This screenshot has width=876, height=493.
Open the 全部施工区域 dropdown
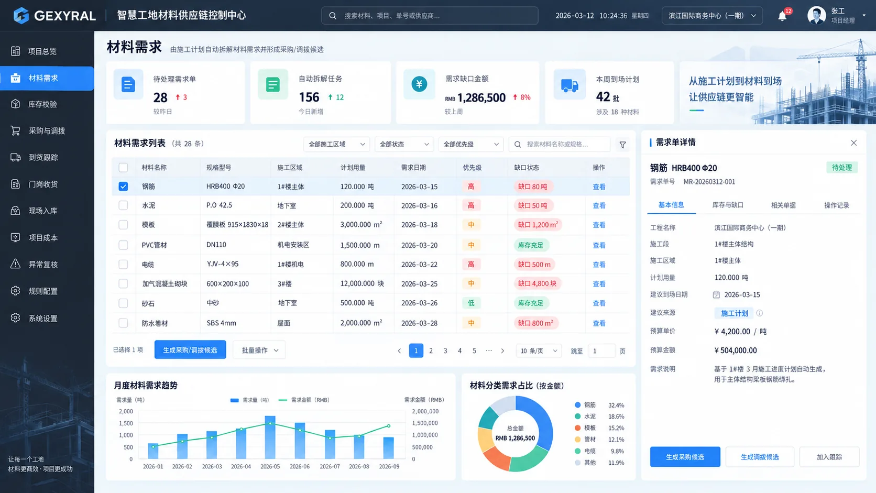(x=336, y=144)
